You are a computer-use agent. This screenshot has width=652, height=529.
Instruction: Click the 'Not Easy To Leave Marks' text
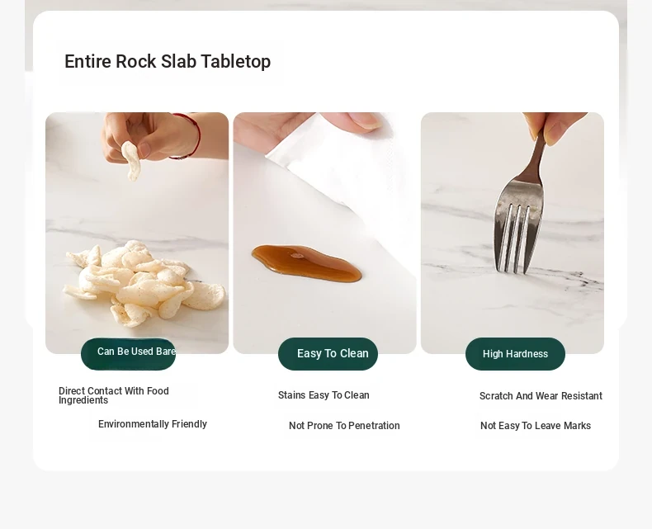click(536, 426)
